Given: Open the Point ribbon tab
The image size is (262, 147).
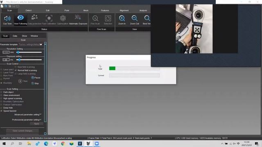Looking at the screenshot, I should click(67, 10).
